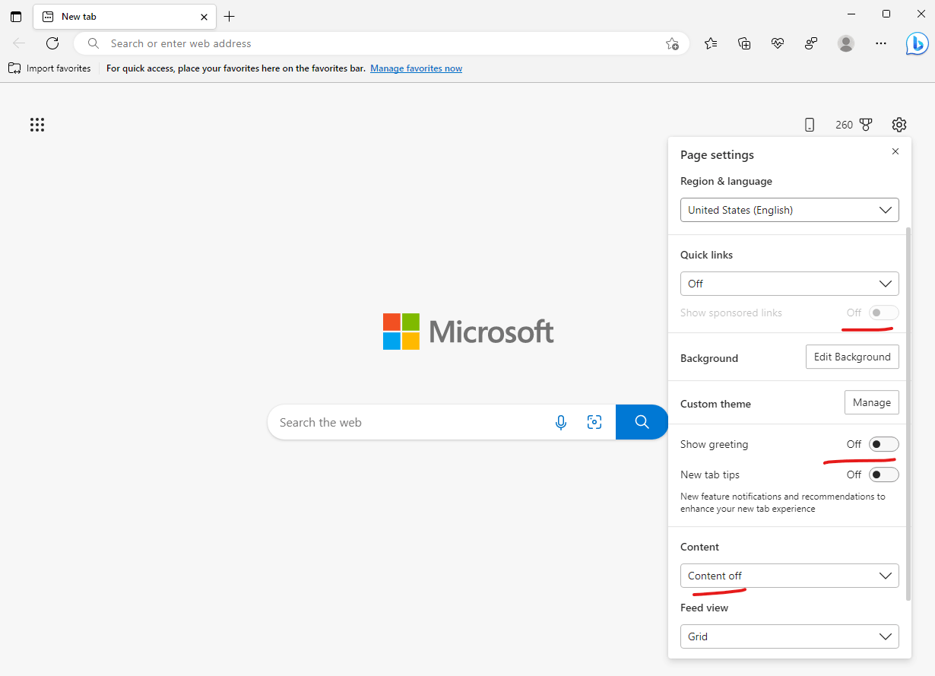Screen dimensions: 935x676
Task: Open the Bing Copilot sidebar icon
Action: tap(917, 44)
